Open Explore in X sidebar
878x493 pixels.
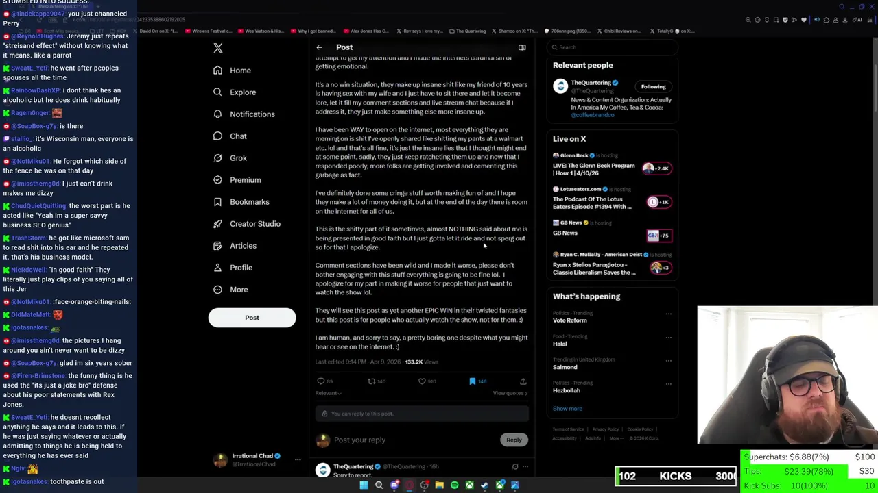tap(234, 92)
